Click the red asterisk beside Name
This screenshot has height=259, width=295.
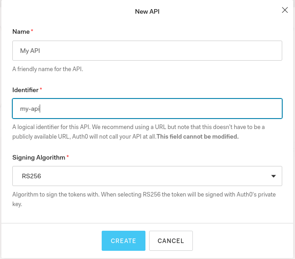(32, 30)
